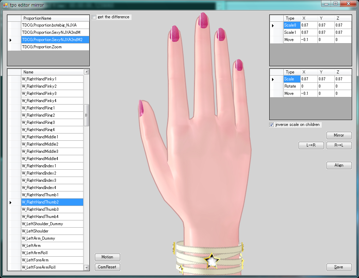Screen dimensions: 359x278
Task: Select W_LeftForeArm bone in list
Action: [x=52, y=260]
